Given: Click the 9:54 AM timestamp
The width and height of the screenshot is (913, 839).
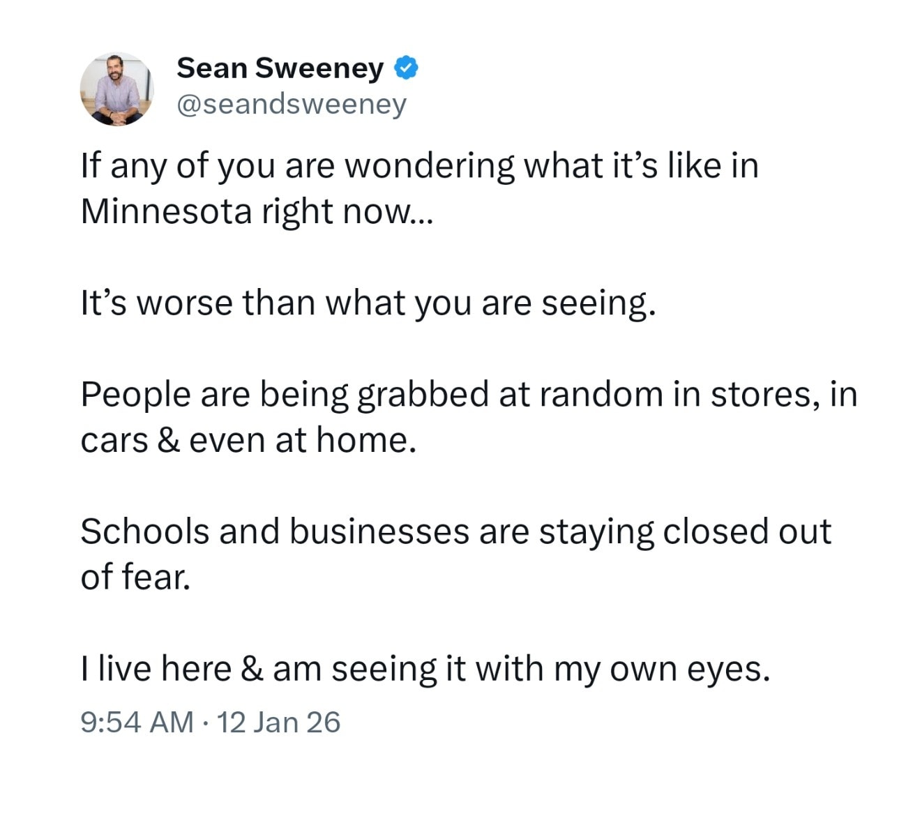Looking at the screenshot, I should click(x=137, y=722).
